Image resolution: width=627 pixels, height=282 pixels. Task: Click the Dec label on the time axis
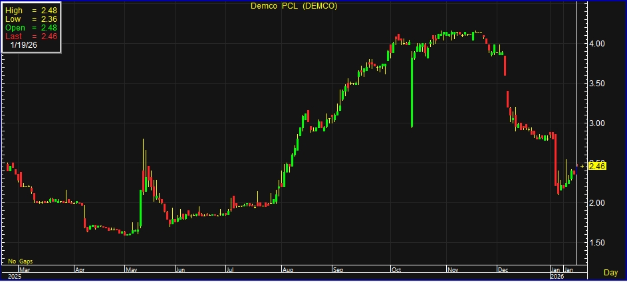[x=503, y=270]
